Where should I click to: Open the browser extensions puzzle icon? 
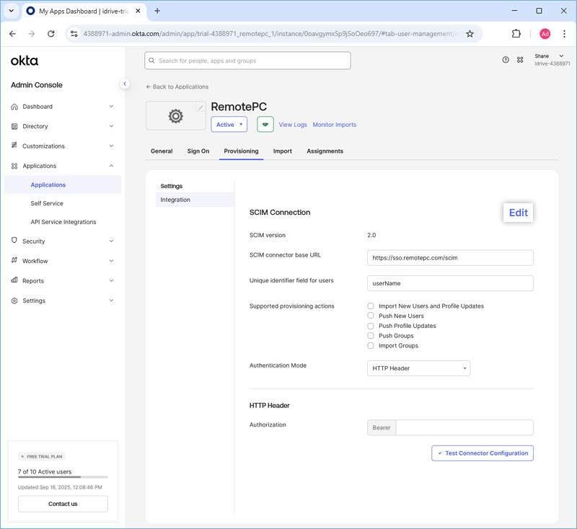(516, 34)
